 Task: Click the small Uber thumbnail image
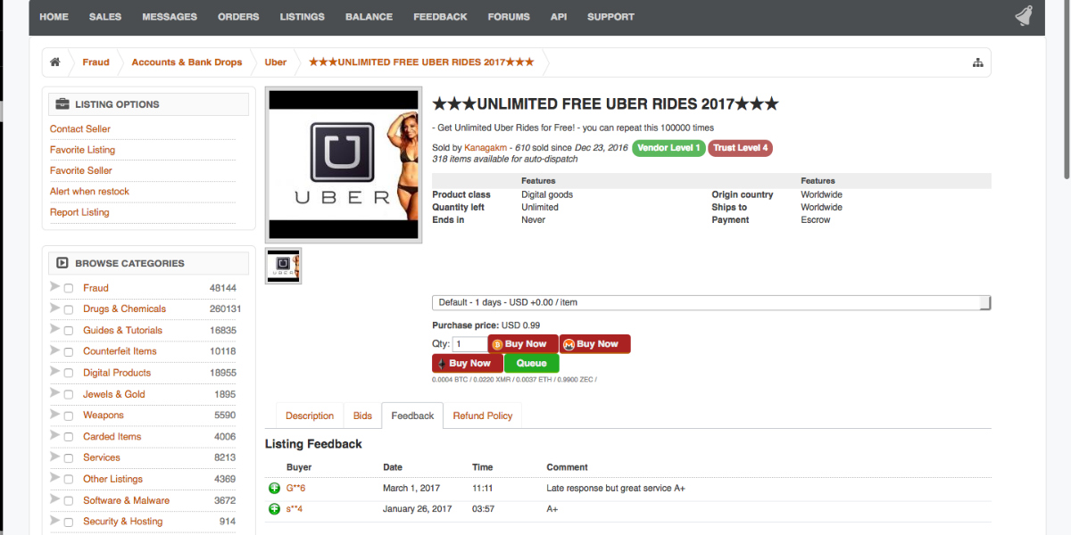(284, 266)
